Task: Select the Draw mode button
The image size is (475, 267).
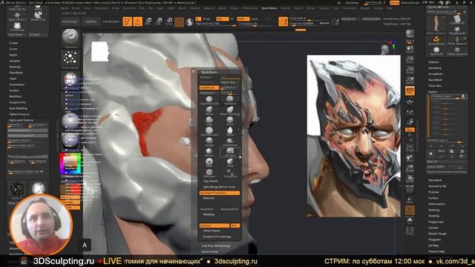Action: (138, 22)
